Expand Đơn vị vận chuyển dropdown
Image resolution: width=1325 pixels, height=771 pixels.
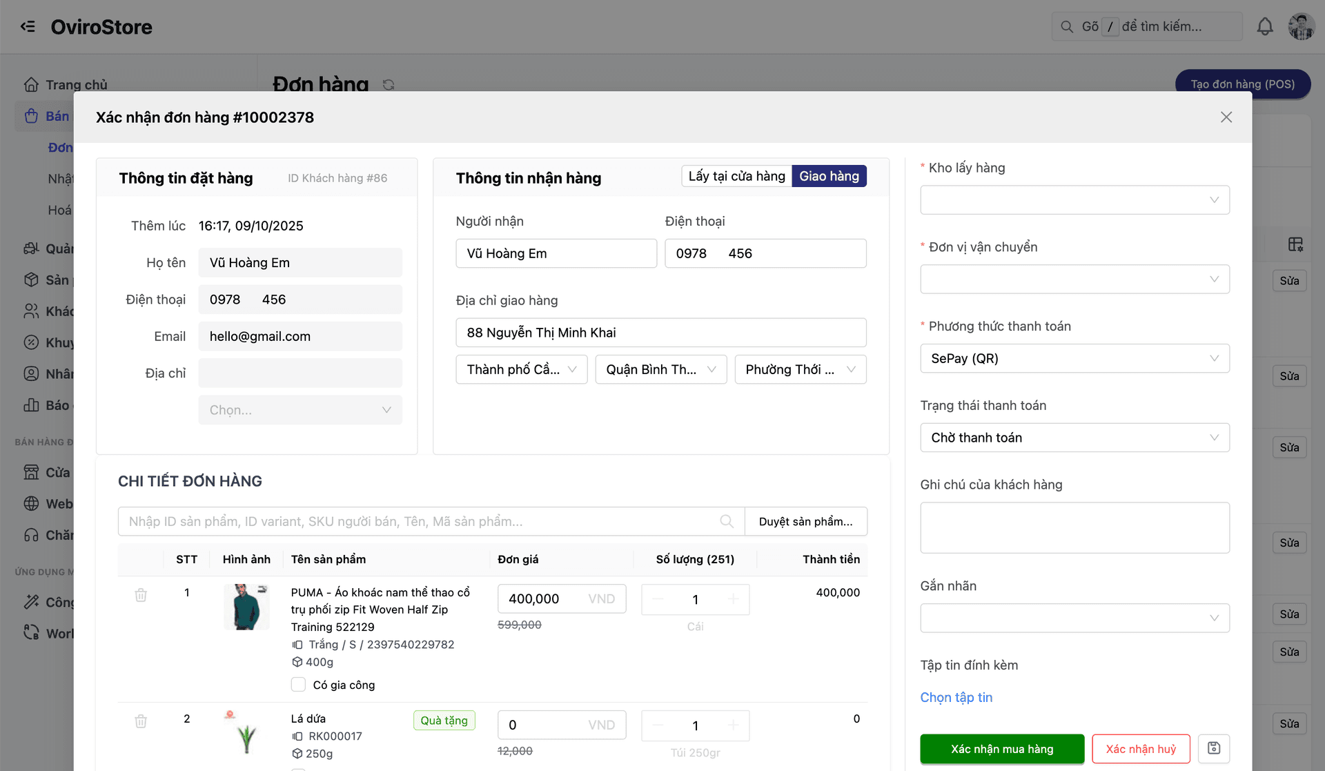pos(1074,280)
